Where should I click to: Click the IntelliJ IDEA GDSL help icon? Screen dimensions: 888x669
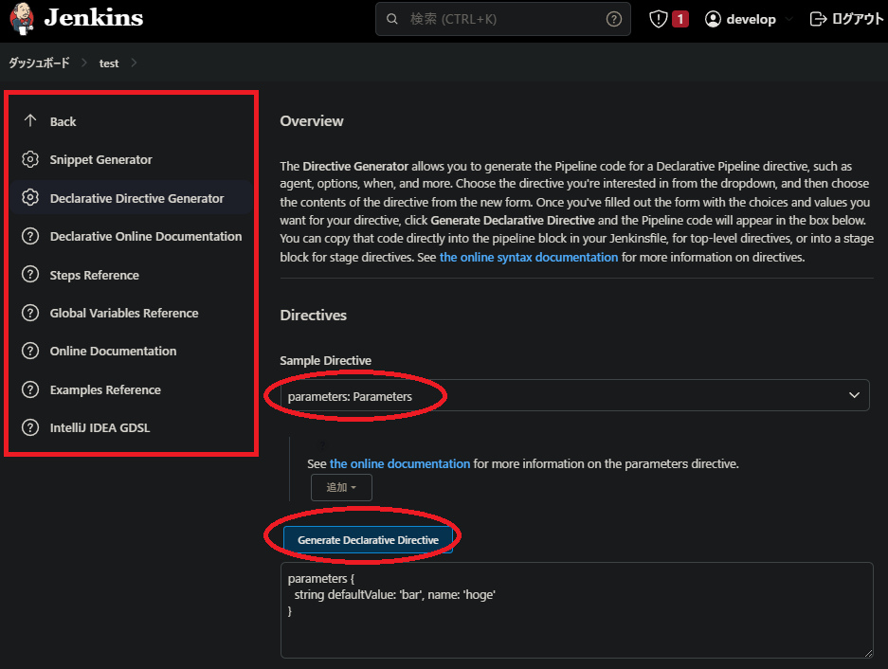[30, 427]
